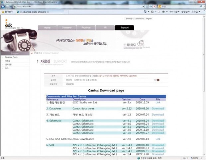Image resolution: width=206 pixels, height=160 pixels.
Task: Click the search magnifier icon
Action: coord(201,6)
